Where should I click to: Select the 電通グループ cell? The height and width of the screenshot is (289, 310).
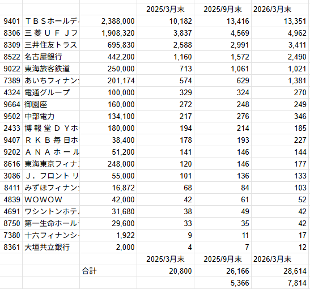tap(51, 92)
